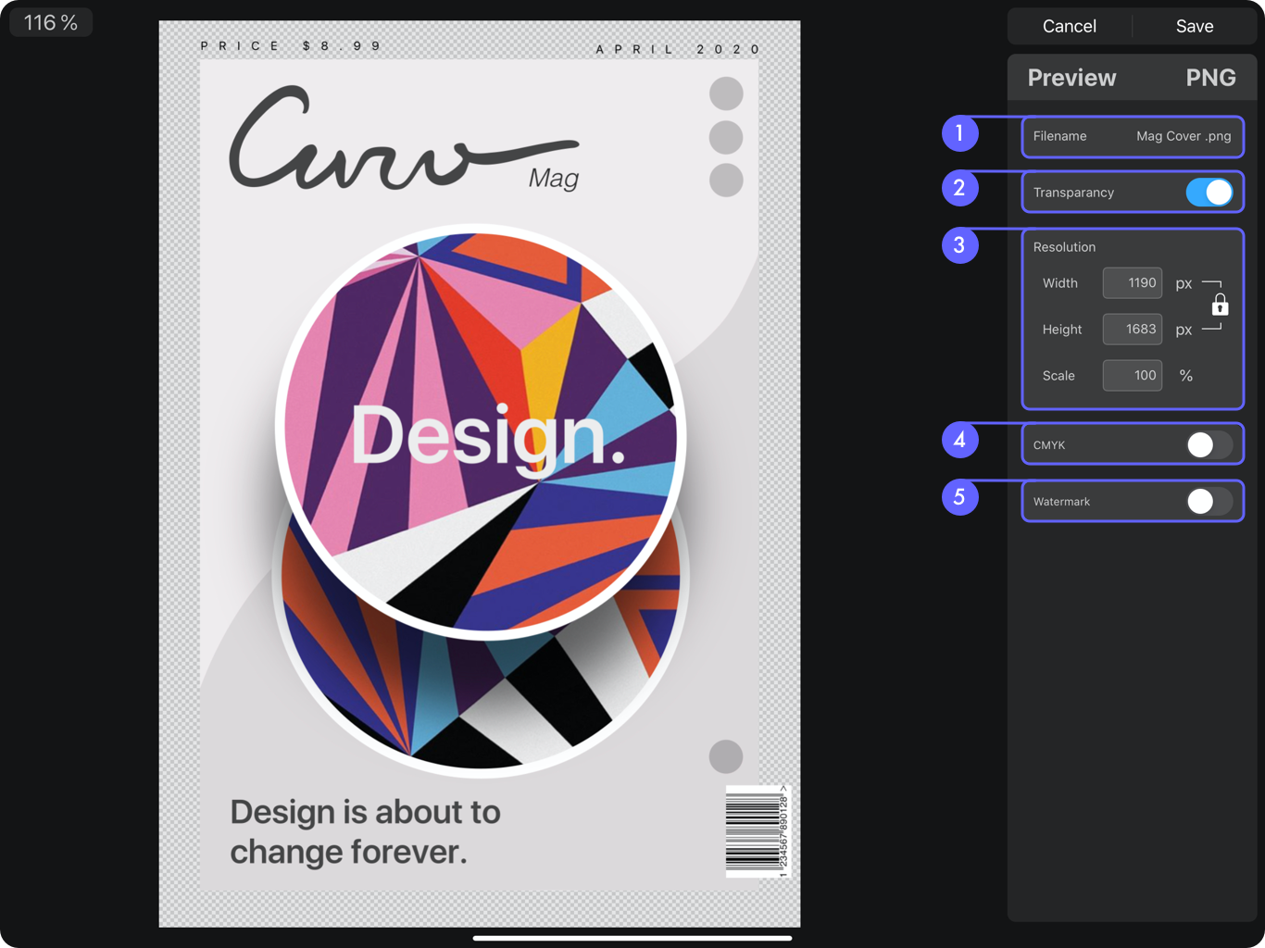Click the Width value 1190
The image size is (1265, 948).
[x=1132, y=283]
